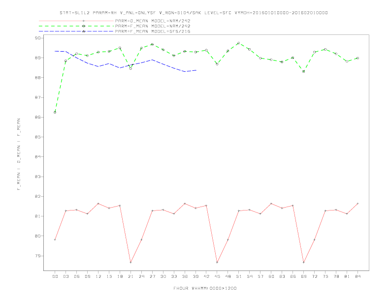Select green NAM forecast marker at hour 03

[x=65, y=61]
